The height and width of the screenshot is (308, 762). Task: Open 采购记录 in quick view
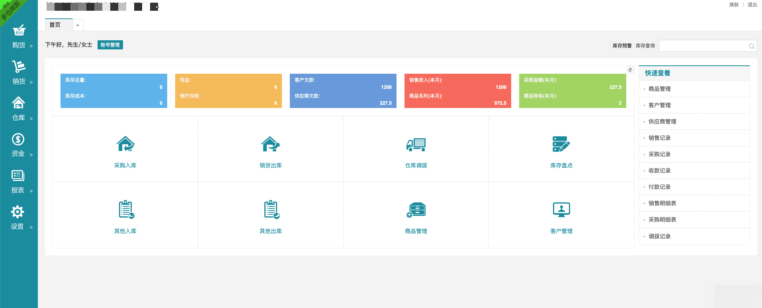click(x=659, y=154)
